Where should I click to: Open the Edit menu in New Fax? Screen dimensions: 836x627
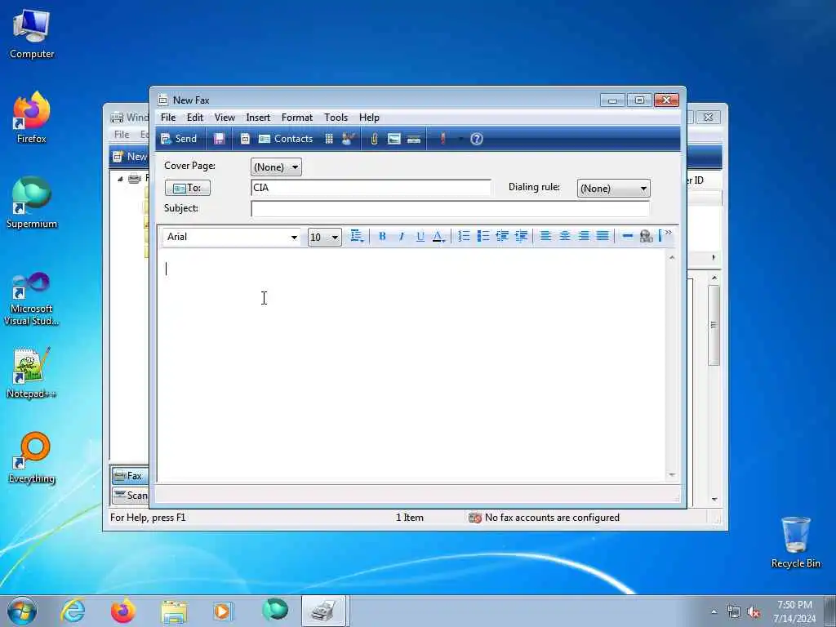[194, 118]
